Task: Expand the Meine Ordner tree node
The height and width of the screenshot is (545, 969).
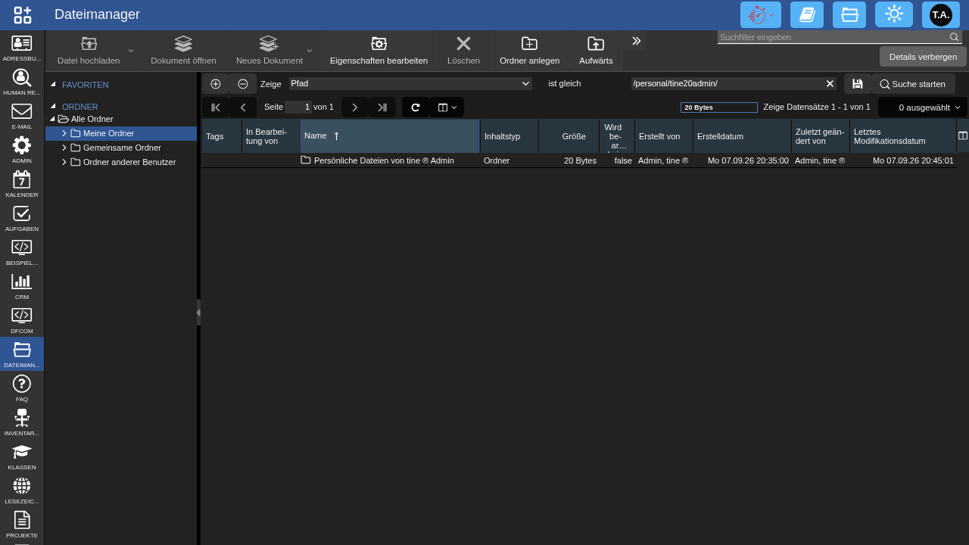Action: (x=64, y=133)
